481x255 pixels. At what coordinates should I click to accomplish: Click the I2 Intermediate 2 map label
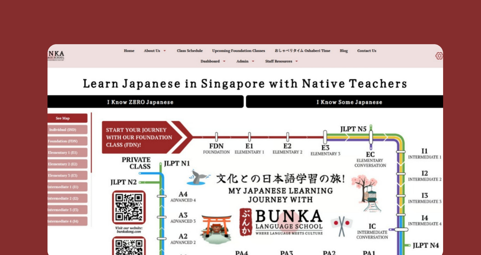[x=425, y=176]
